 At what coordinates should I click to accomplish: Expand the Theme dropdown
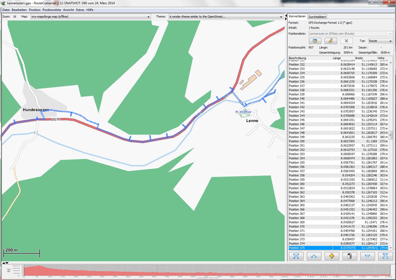pos(281,17)
